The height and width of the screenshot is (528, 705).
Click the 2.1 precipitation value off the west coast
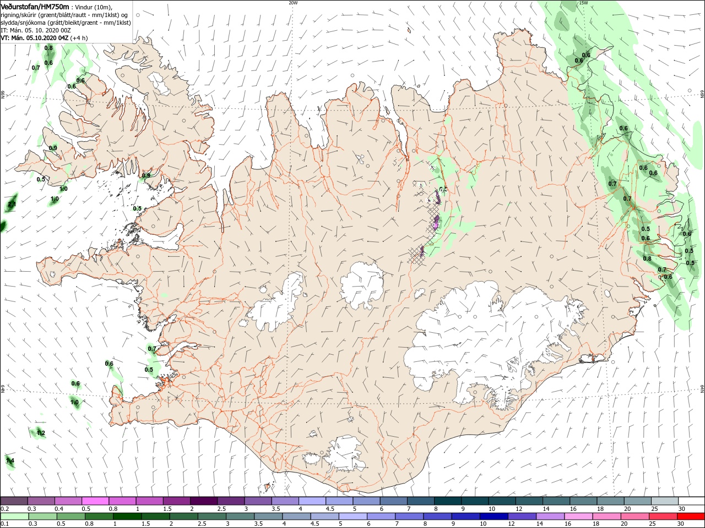point(12,205)
